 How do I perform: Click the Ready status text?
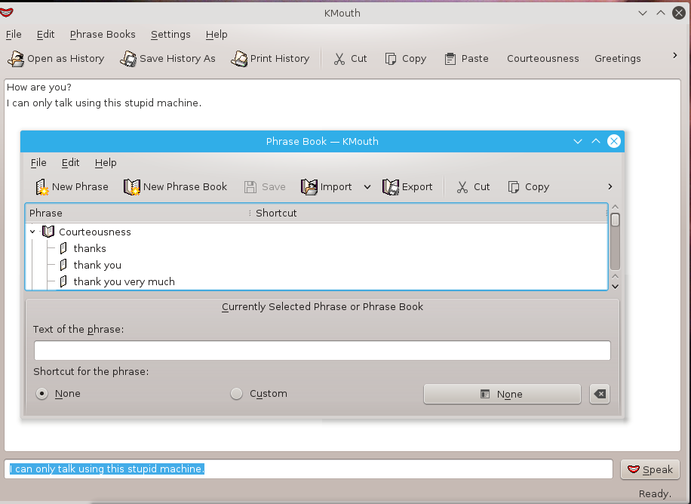(x=655, y=493)
